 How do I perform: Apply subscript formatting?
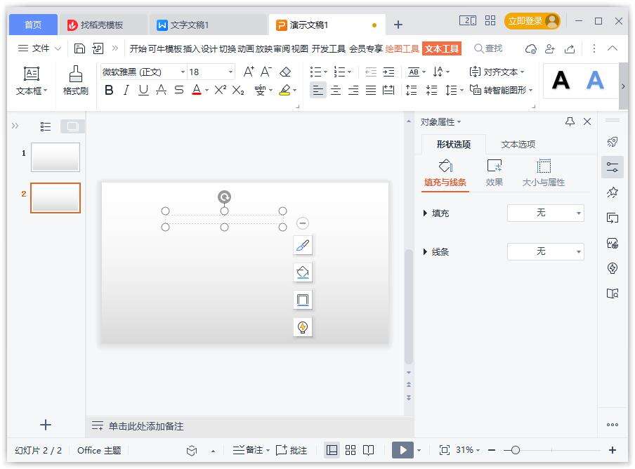tap(238, 90)
